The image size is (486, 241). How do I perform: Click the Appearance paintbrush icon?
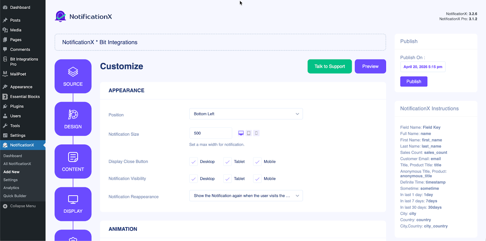5,87
